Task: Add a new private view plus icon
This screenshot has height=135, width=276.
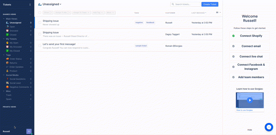Action: click(x=30, y=107)
